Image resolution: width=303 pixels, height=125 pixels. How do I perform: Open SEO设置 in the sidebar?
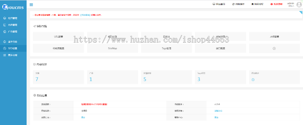click(x=13, y=48)
